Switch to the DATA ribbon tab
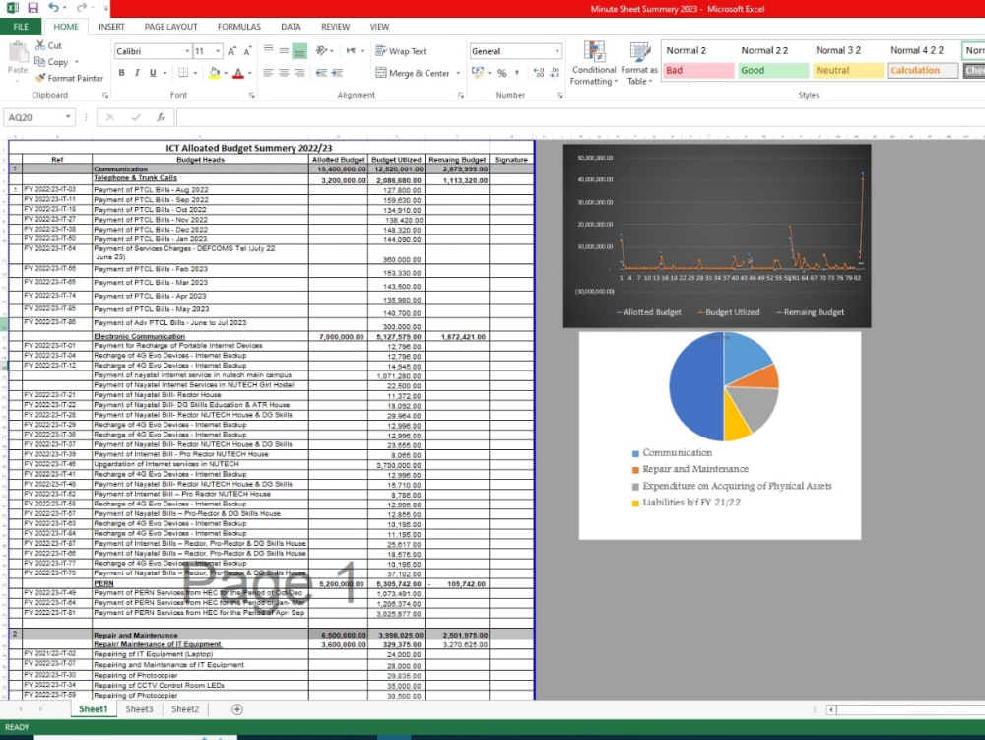985x740 pixels. [x=291, y=27]
